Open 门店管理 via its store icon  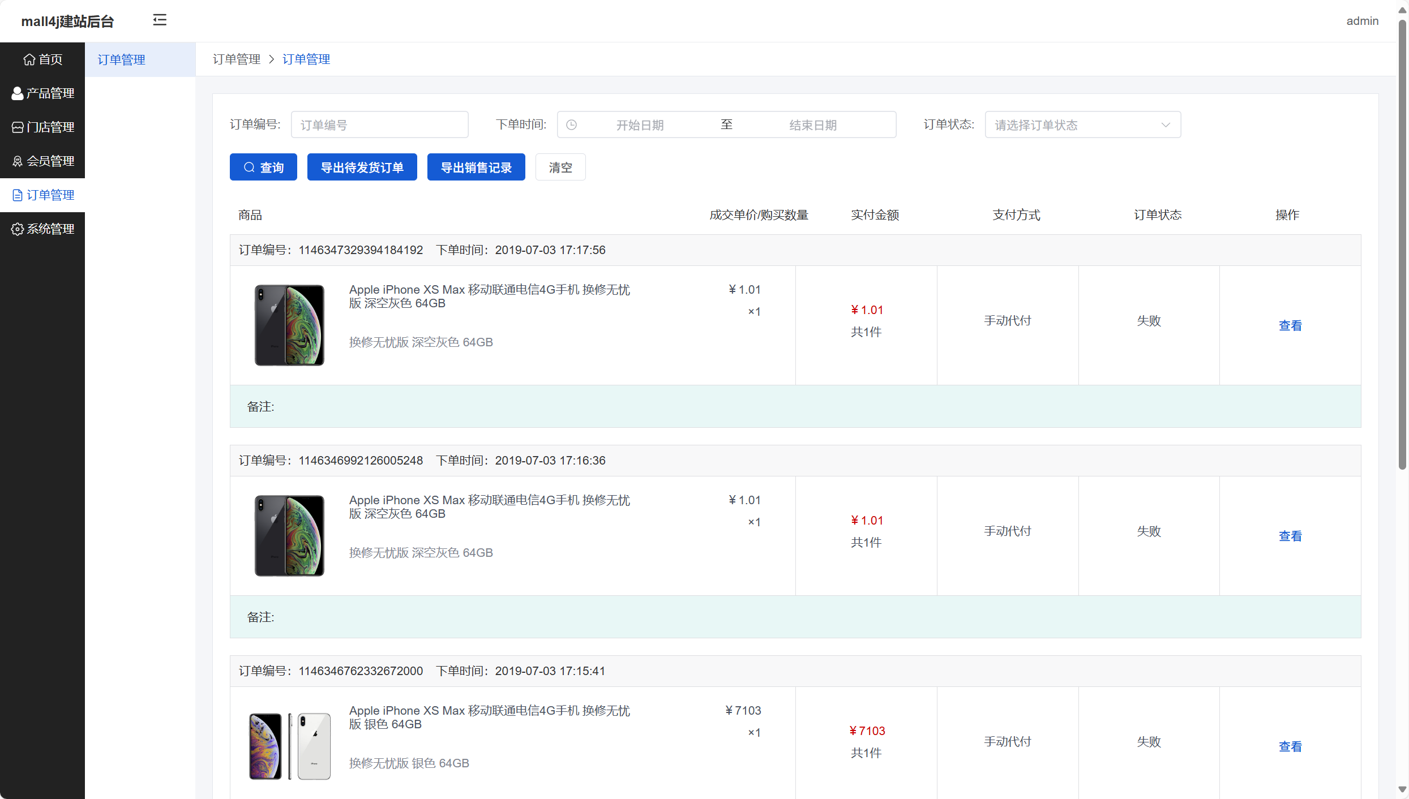(x=18, y=127)
